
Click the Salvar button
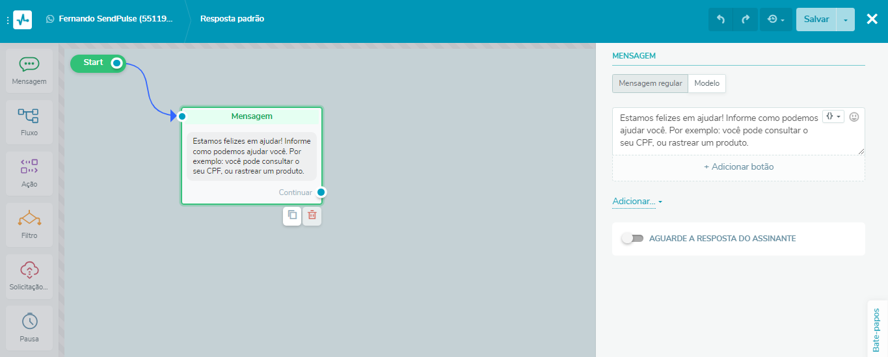pos(816,20)
